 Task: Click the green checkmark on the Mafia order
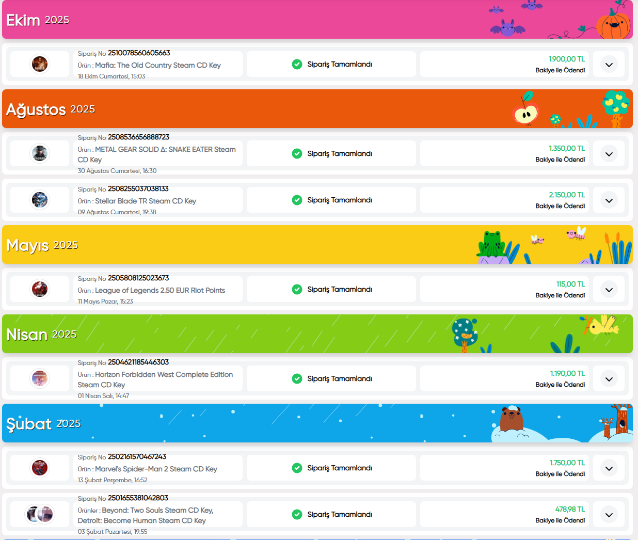pos(297,64)
